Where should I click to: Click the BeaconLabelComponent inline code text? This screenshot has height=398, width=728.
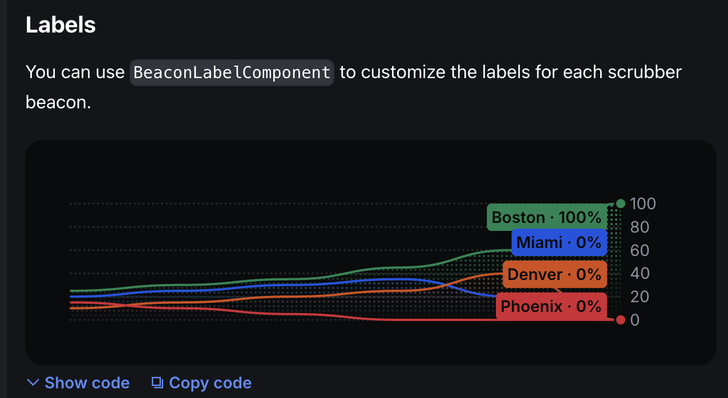tap(231, 72)
